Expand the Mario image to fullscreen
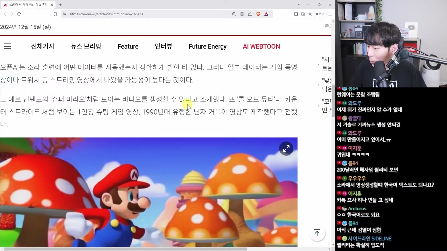The image size is (447, 251). [x=286, y=149]
